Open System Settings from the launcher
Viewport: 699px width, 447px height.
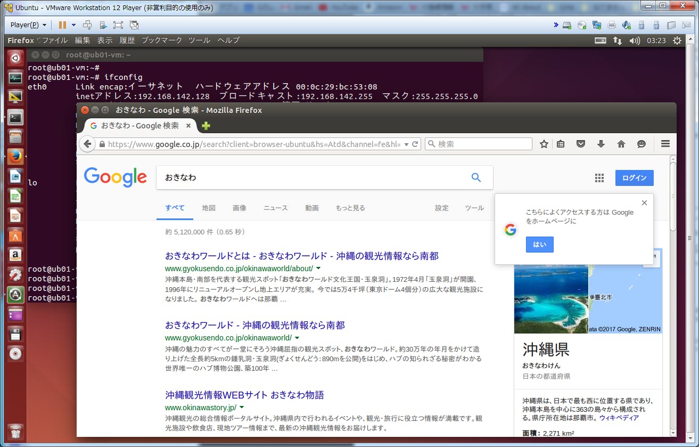(15, 275)
